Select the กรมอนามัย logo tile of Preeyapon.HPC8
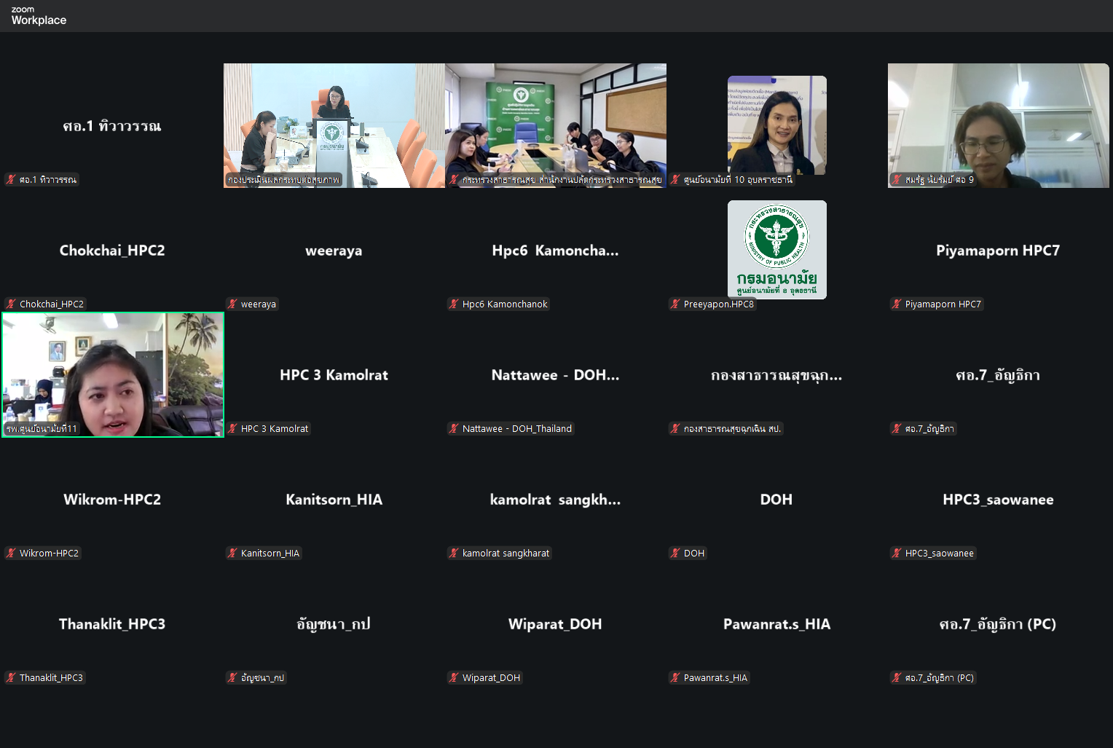1113x748 pixels. (x=776, y=249)
